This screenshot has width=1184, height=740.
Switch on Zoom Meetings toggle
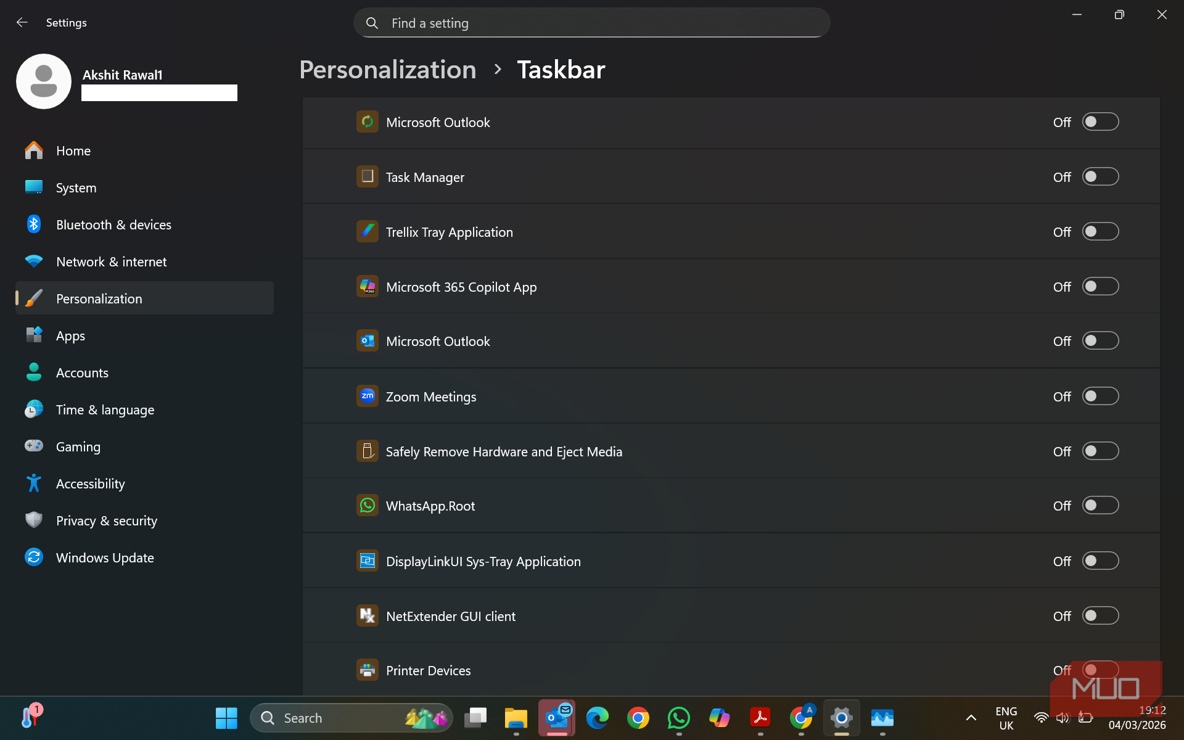1100,397
